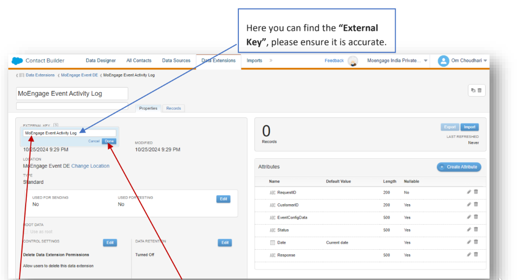
Task: Click the Einstein avatar icon beside Feedback
Action: [x=353, y=61]
